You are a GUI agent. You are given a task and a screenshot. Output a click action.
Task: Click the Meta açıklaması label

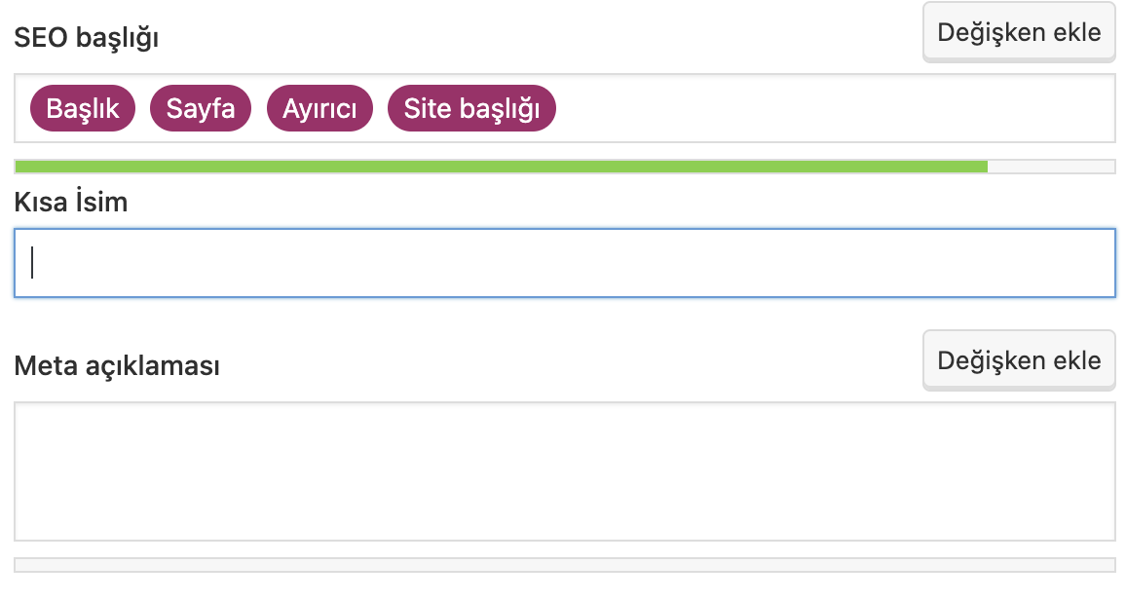click(117, 365)
